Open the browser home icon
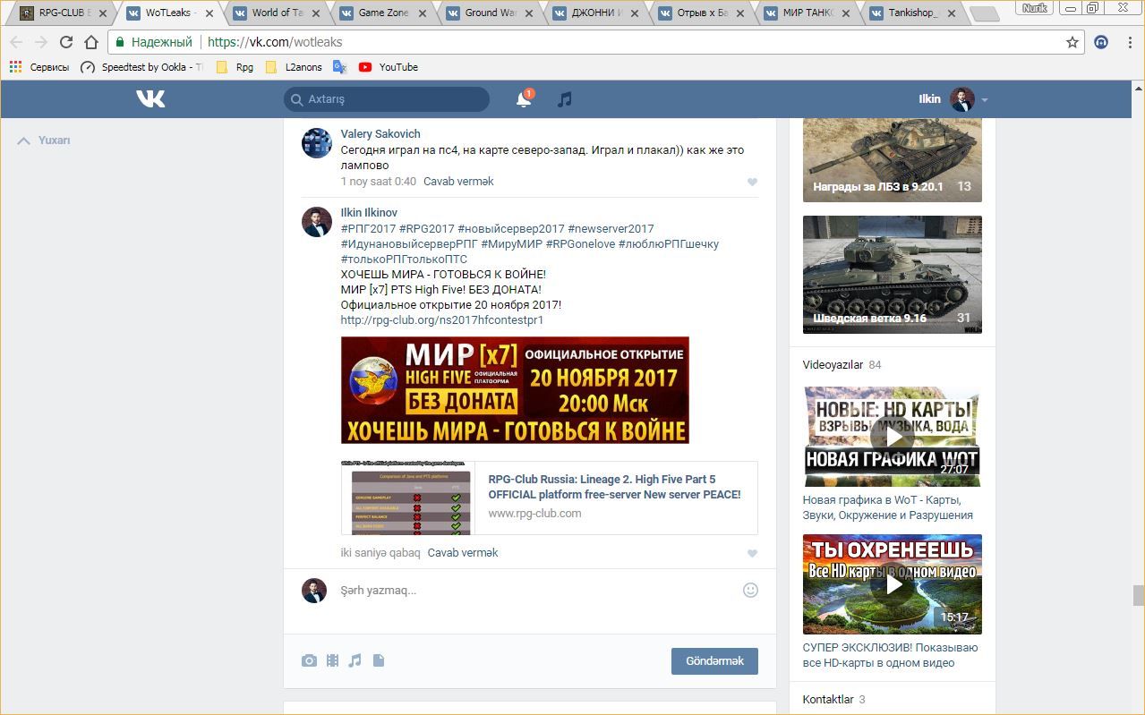 point(91,42)
